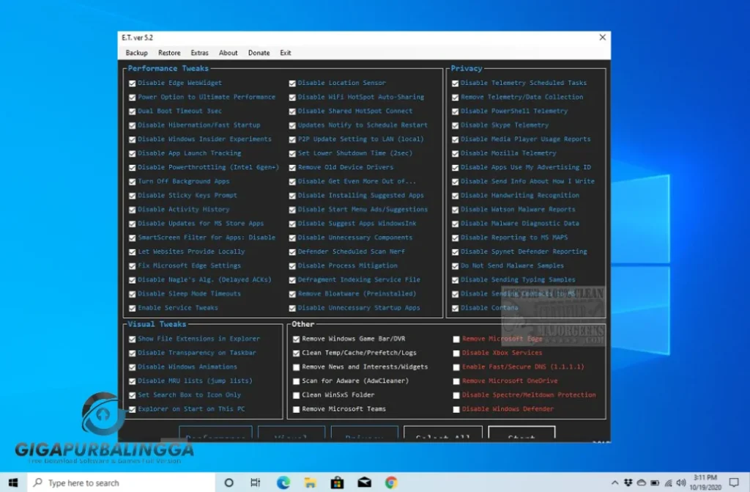Launch Microsoft Store from the taskbar
Viewport: 750px width, 492px height.
pyautogui.click(x=337, y=482)
